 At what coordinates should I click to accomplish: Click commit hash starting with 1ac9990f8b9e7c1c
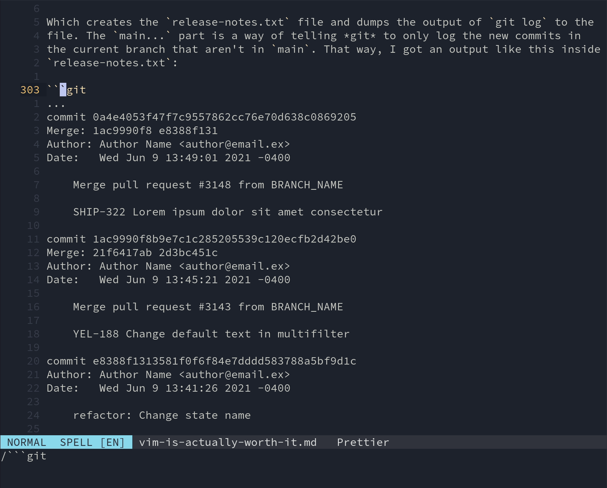(x=224, y=239)
